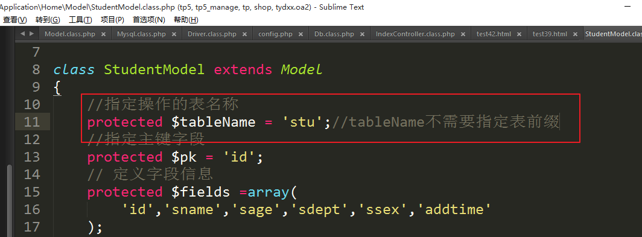Close the Model.class.php tab
Viewport: 642px width, 237px height.
(x=103, y=34)
